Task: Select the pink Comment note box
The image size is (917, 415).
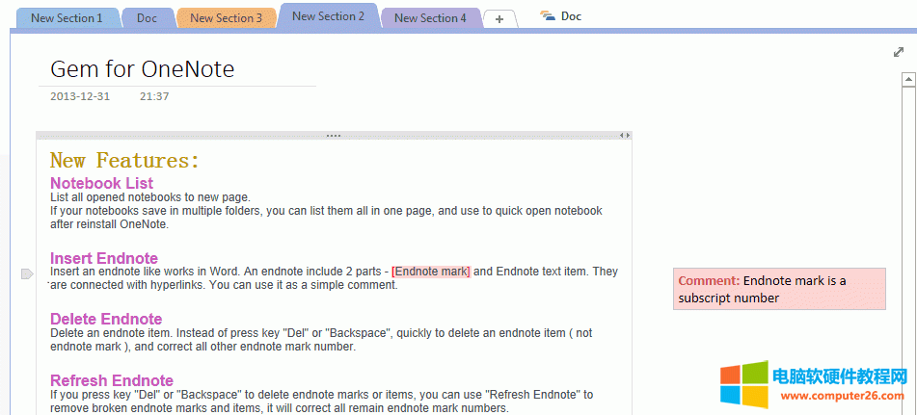Action: [x=778, y=289]
